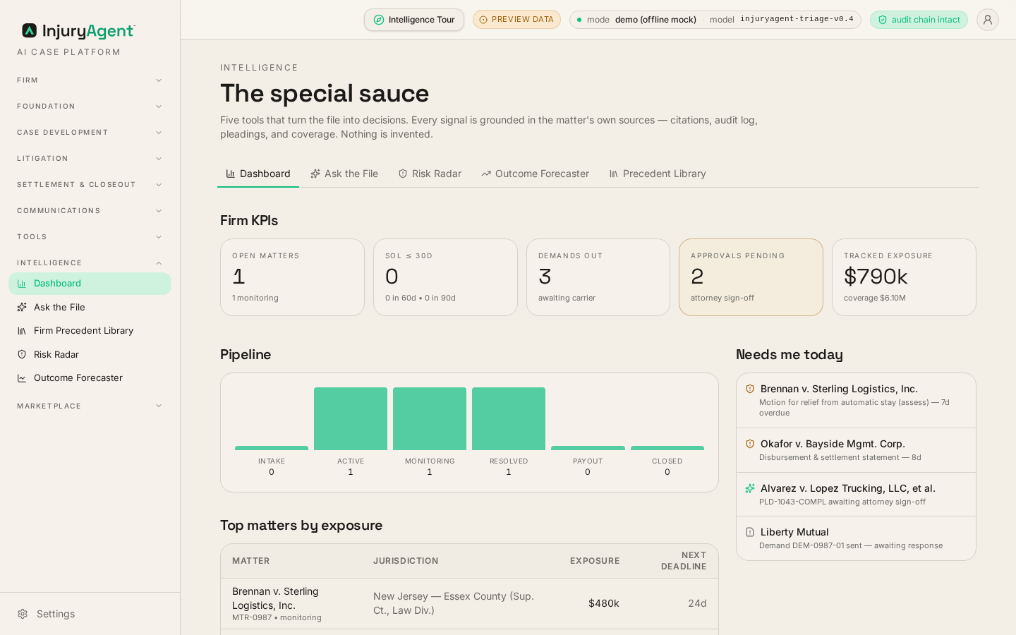Click the Outcome Forecaster chart icon in sidebar

pyautogui.click(x=22, y=378)
